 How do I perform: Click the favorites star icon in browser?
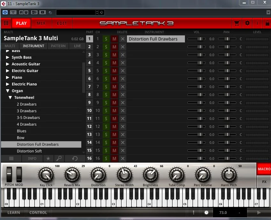click(x=48, y=158)
